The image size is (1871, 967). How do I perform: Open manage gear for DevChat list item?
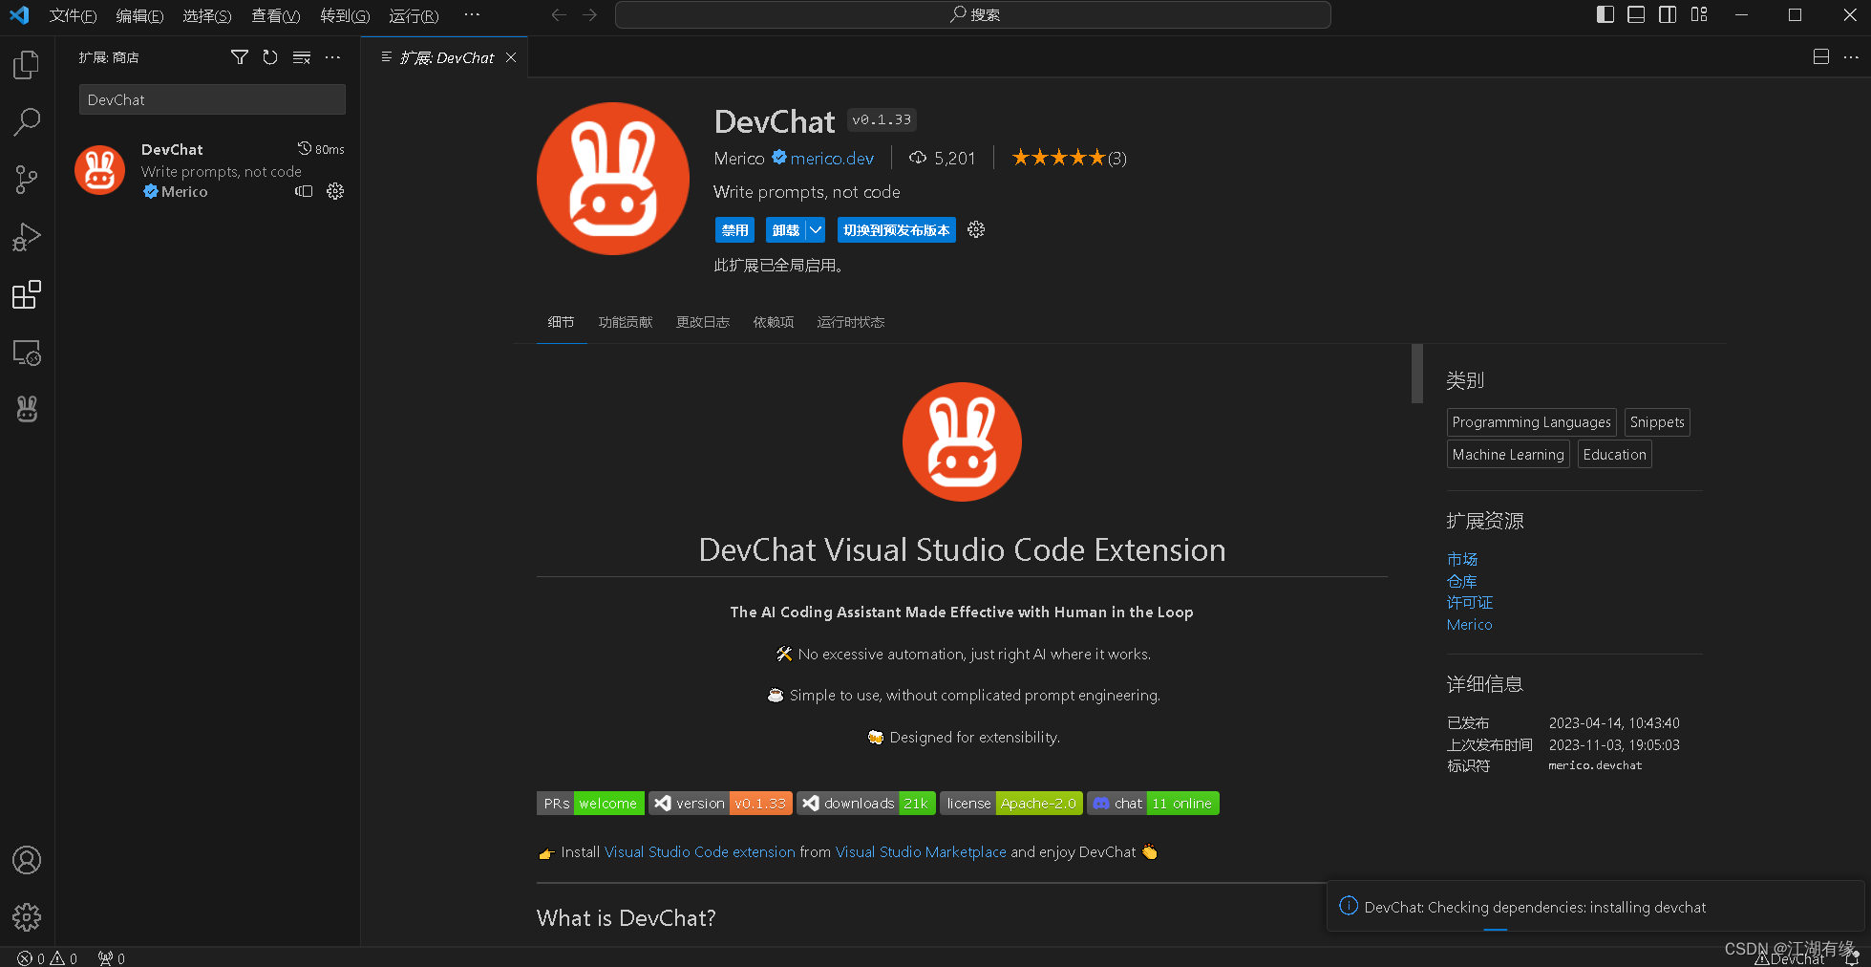[x=335, y=191]
